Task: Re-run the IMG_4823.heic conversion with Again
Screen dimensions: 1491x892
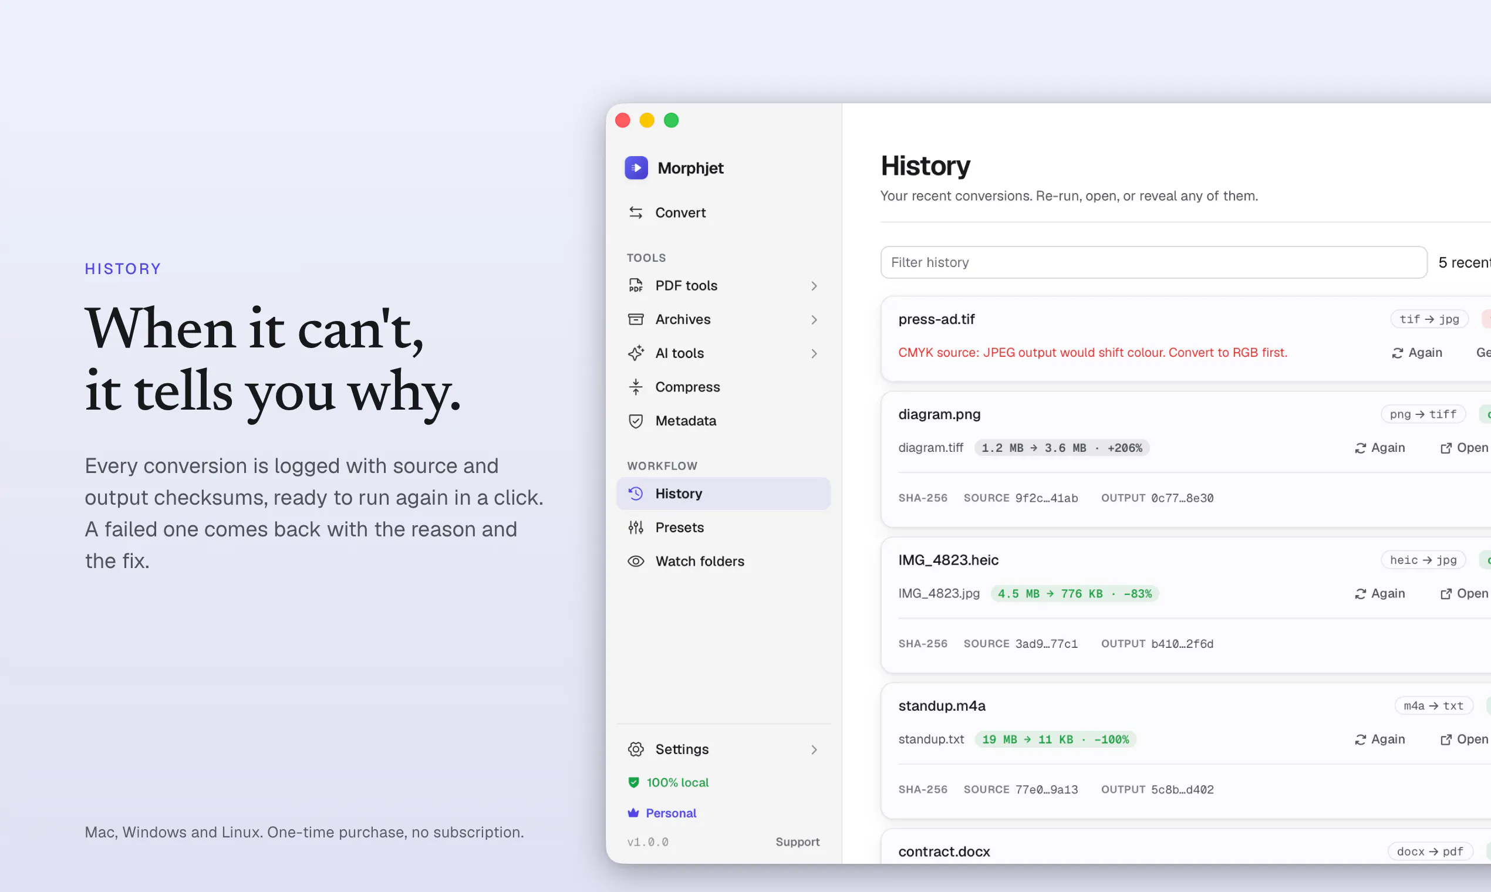Action: [x=1379, y=594]
